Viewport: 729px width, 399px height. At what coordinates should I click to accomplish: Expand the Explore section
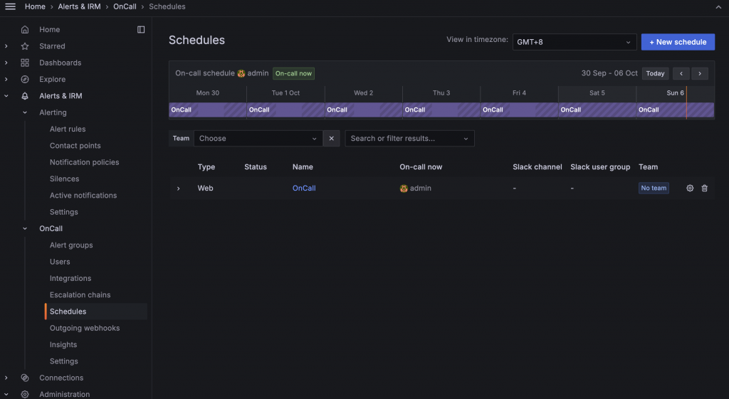click(6, 80)
